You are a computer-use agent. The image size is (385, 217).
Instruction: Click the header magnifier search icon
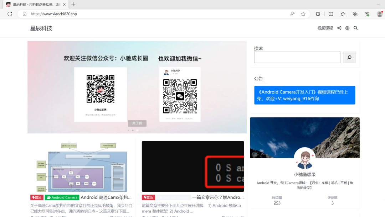[355, 28]
